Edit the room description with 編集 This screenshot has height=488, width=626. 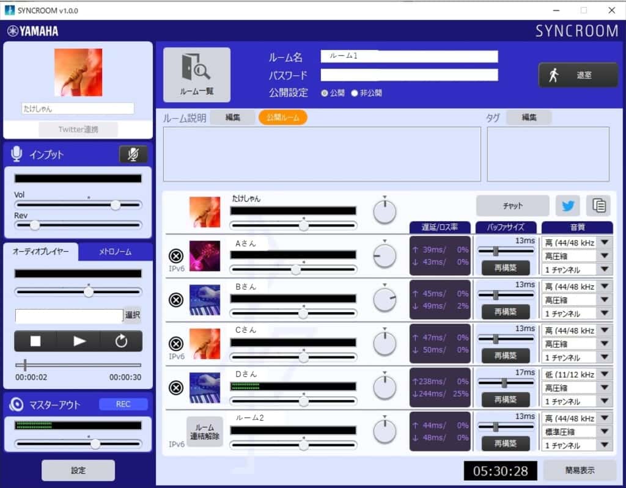tap(232, 117)
